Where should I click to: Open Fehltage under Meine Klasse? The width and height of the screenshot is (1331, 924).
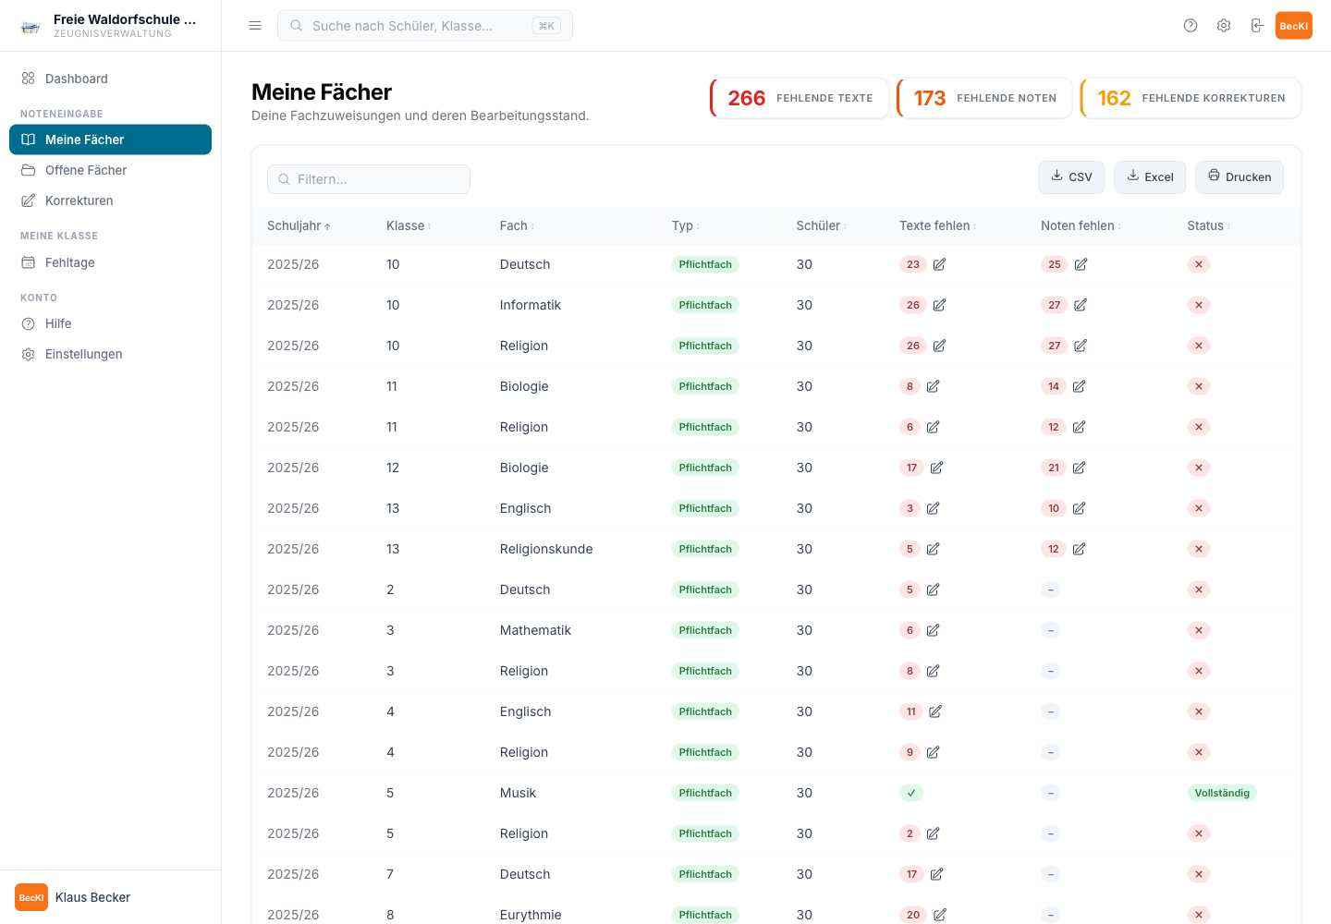(x=110, y=262)
